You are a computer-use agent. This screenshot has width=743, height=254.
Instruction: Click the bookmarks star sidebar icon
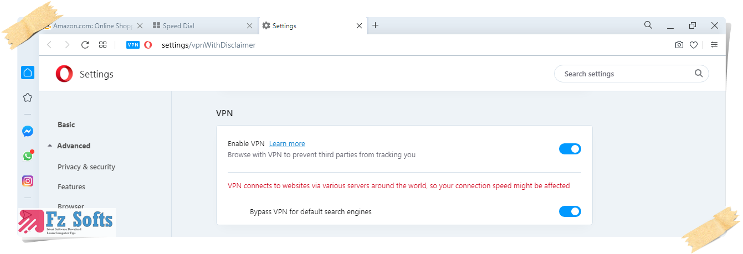click(x=28, y=97)
